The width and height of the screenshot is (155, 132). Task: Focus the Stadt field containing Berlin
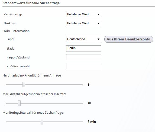84,48
